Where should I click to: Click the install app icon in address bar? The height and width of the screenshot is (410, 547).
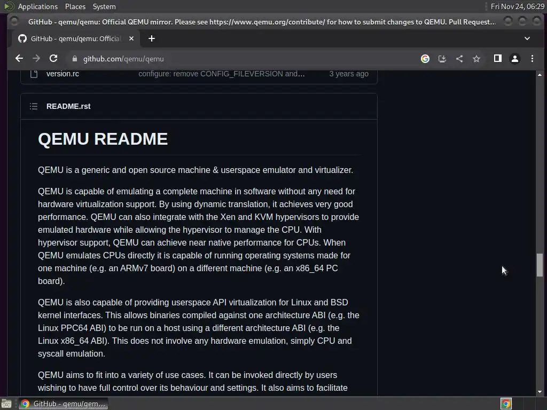coord(442,59)
